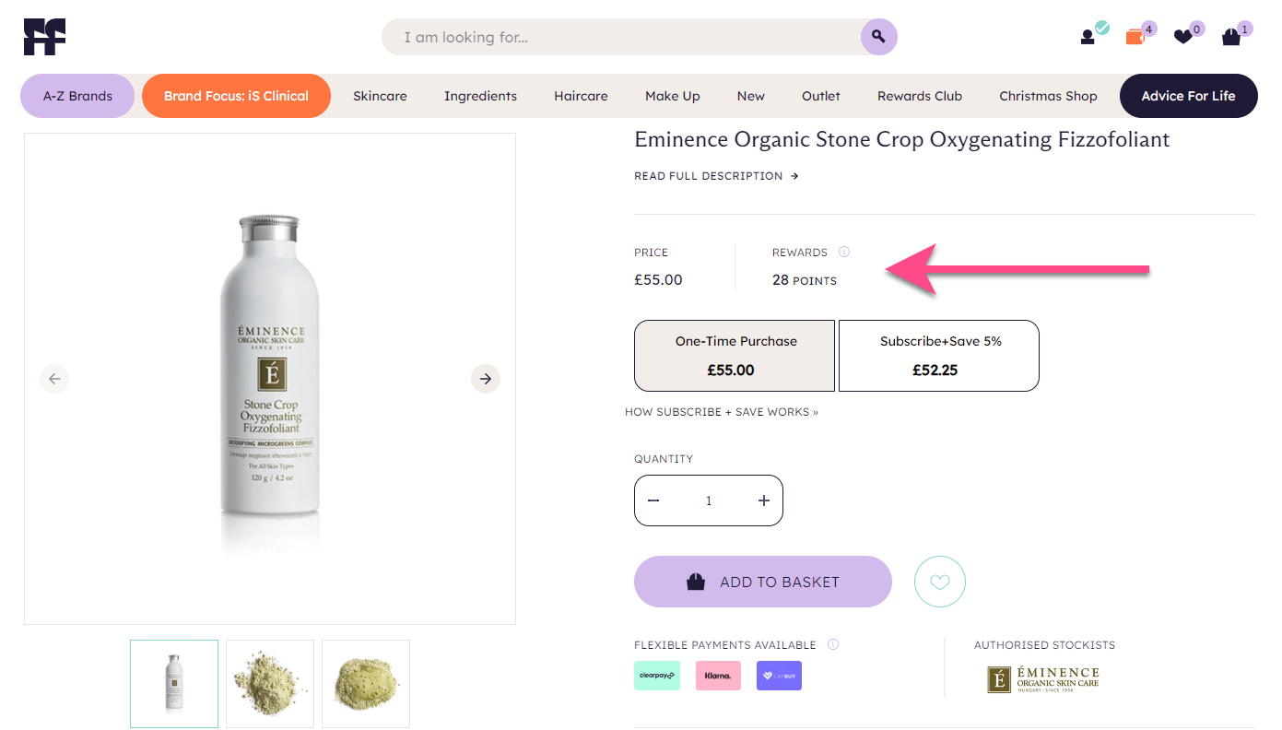Open the orange wallet icon
Image resolution: width=1282 pixels, height=730 pixels.
point(1135,37)
